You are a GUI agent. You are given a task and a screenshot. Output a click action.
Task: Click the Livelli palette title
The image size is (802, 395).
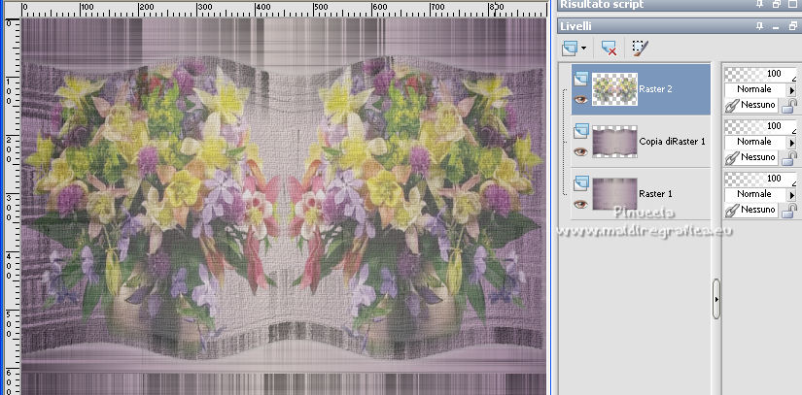click(575, 26)
